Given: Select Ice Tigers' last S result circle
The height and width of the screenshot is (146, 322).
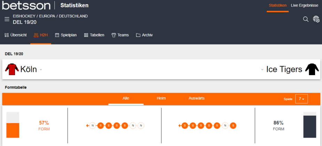Looking at the screenshot, I should pyautogui.click(x=233, y=125).
